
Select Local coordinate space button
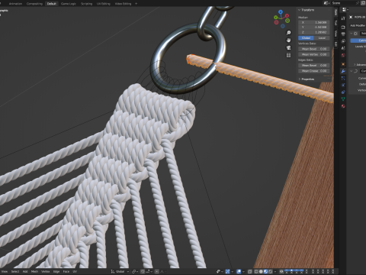pos(322,38)
